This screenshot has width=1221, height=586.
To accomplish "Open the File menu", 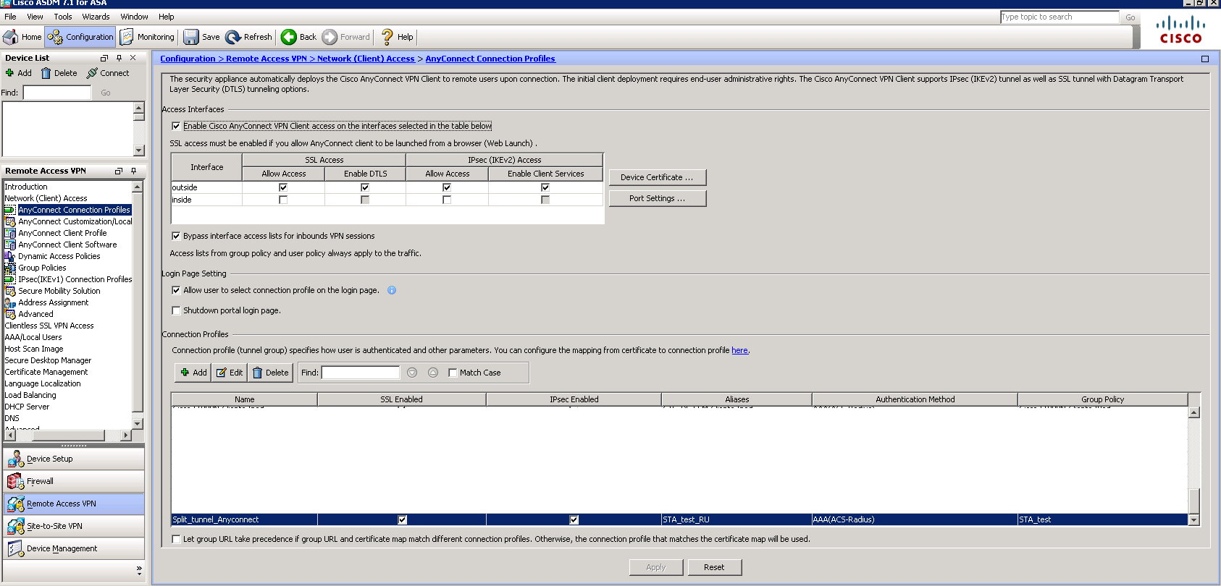I will coord(10,17).
